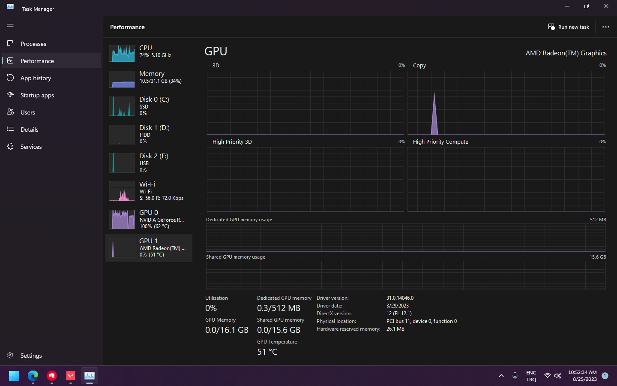Open Task Manager Settings
The width and height of the screenshot is (617, 386).
(x=51, y=356)
